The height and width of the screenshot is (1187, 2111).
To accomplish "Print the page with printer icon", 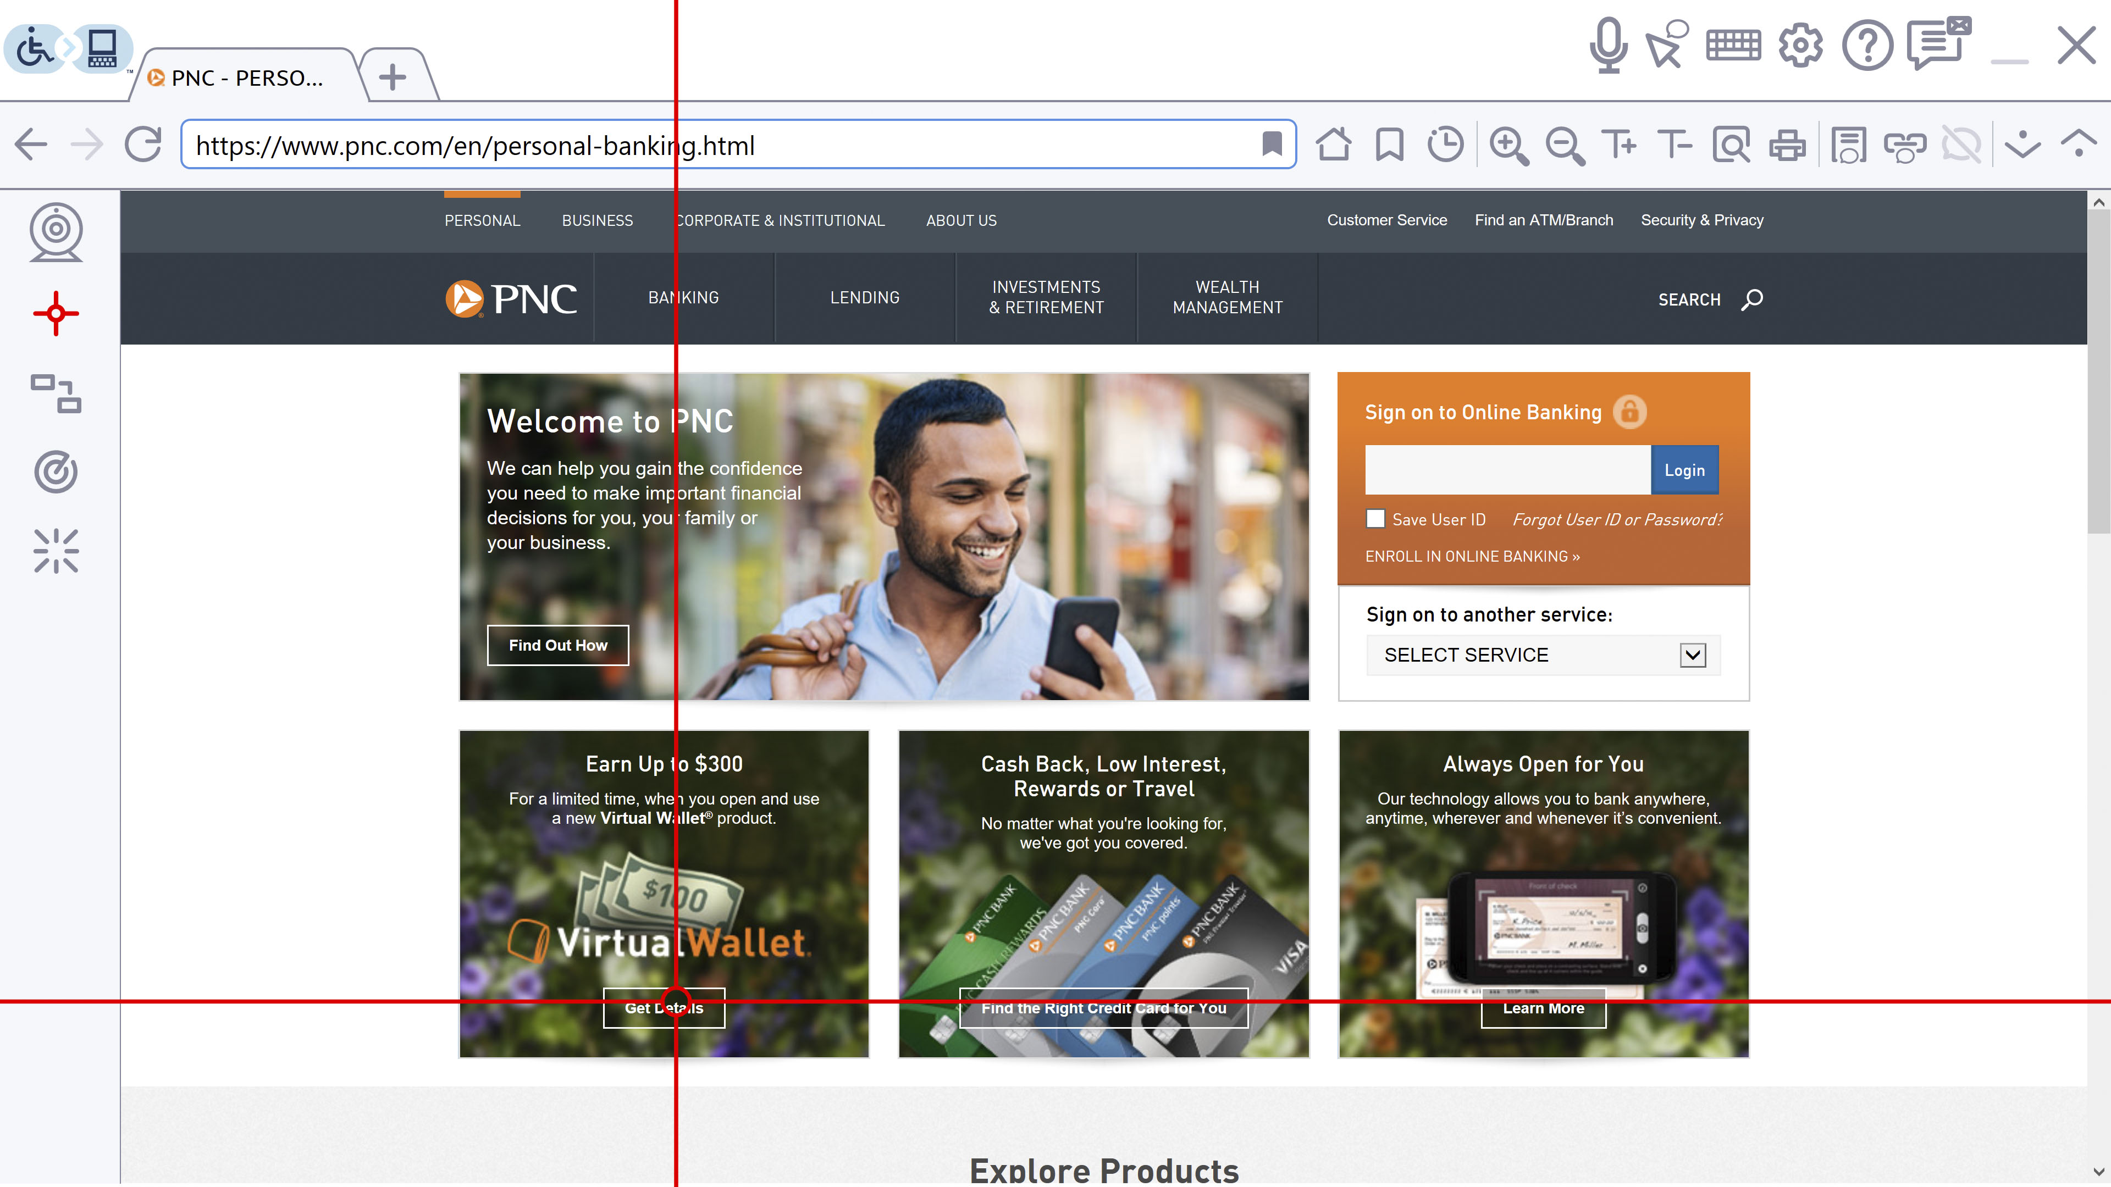I will pos(1787,146).
